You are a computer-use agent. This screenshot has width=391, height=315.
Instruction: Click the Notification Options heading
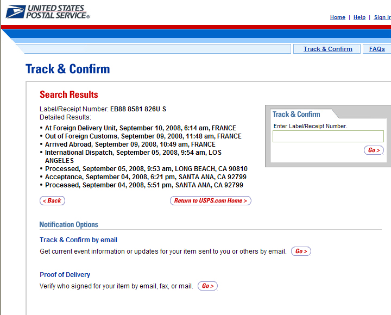69,224
